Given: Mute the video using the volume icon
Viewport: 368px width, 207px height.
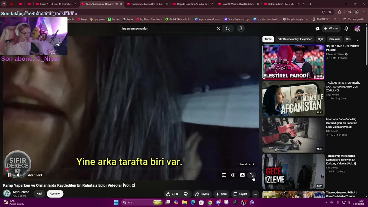Looking at the screenshot, I should pyautogui.click(x=19, y=175).
